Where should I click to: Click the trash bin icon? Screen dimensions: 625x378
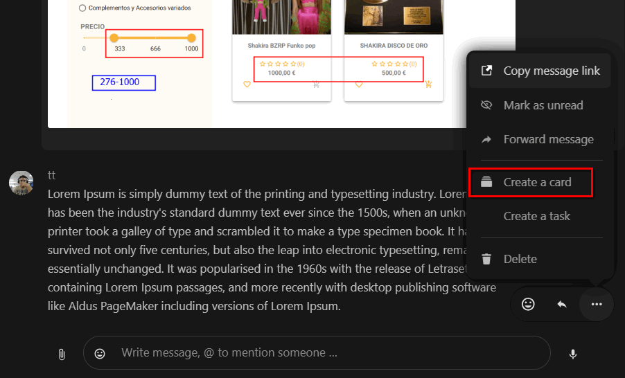point(486,259)
